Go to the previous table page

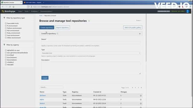coord(135,88)
